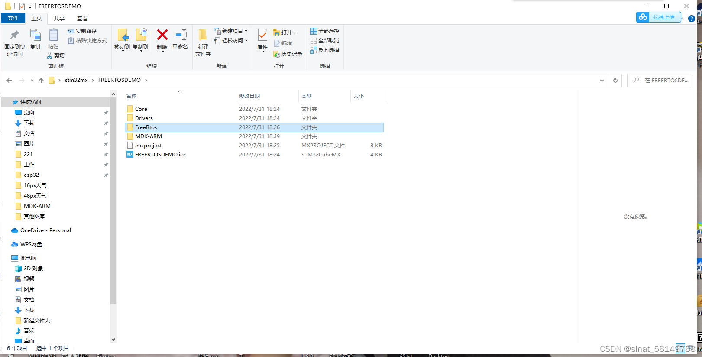
Task: Go back with the left arrow
Action: point(9,80)
